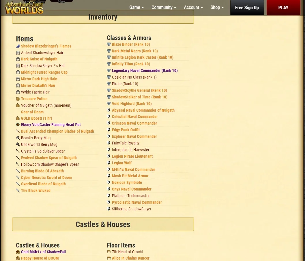Click the helm icon beside Dark Guise of Nulgath

pyautogui.click(x=18, y=59)
